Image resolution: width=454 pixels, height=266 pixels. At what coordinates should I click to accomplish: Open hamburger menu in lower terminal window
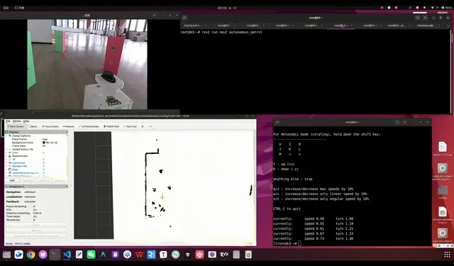405,122
